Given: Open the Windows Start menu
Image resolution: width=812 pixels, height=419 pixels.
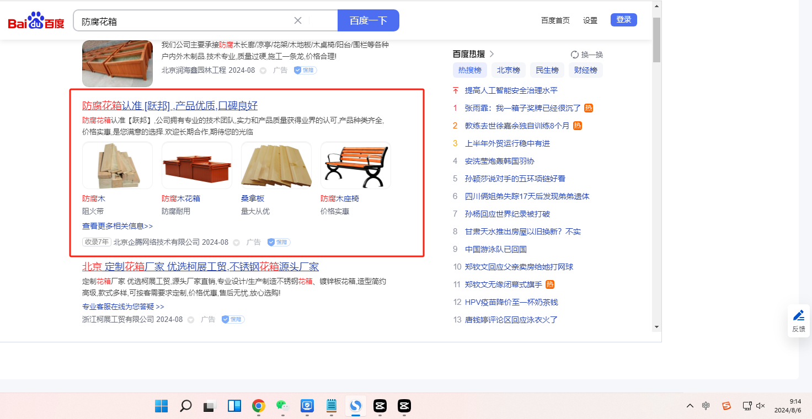Looking at the screenshot, I should [x=162, y=406].
